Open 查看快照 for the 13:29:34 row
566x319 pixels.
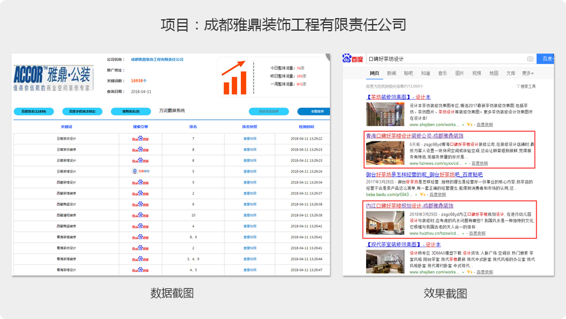point(250,182)
